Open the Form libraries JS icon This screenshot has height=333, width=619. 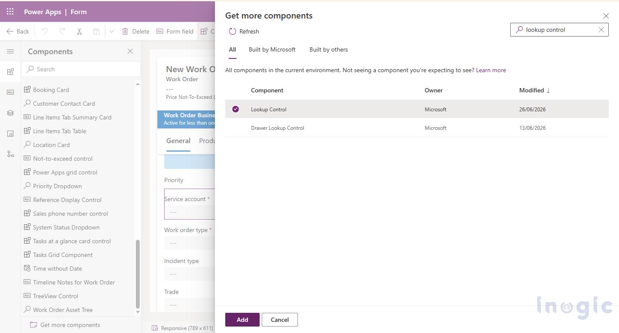click(10, 134)
